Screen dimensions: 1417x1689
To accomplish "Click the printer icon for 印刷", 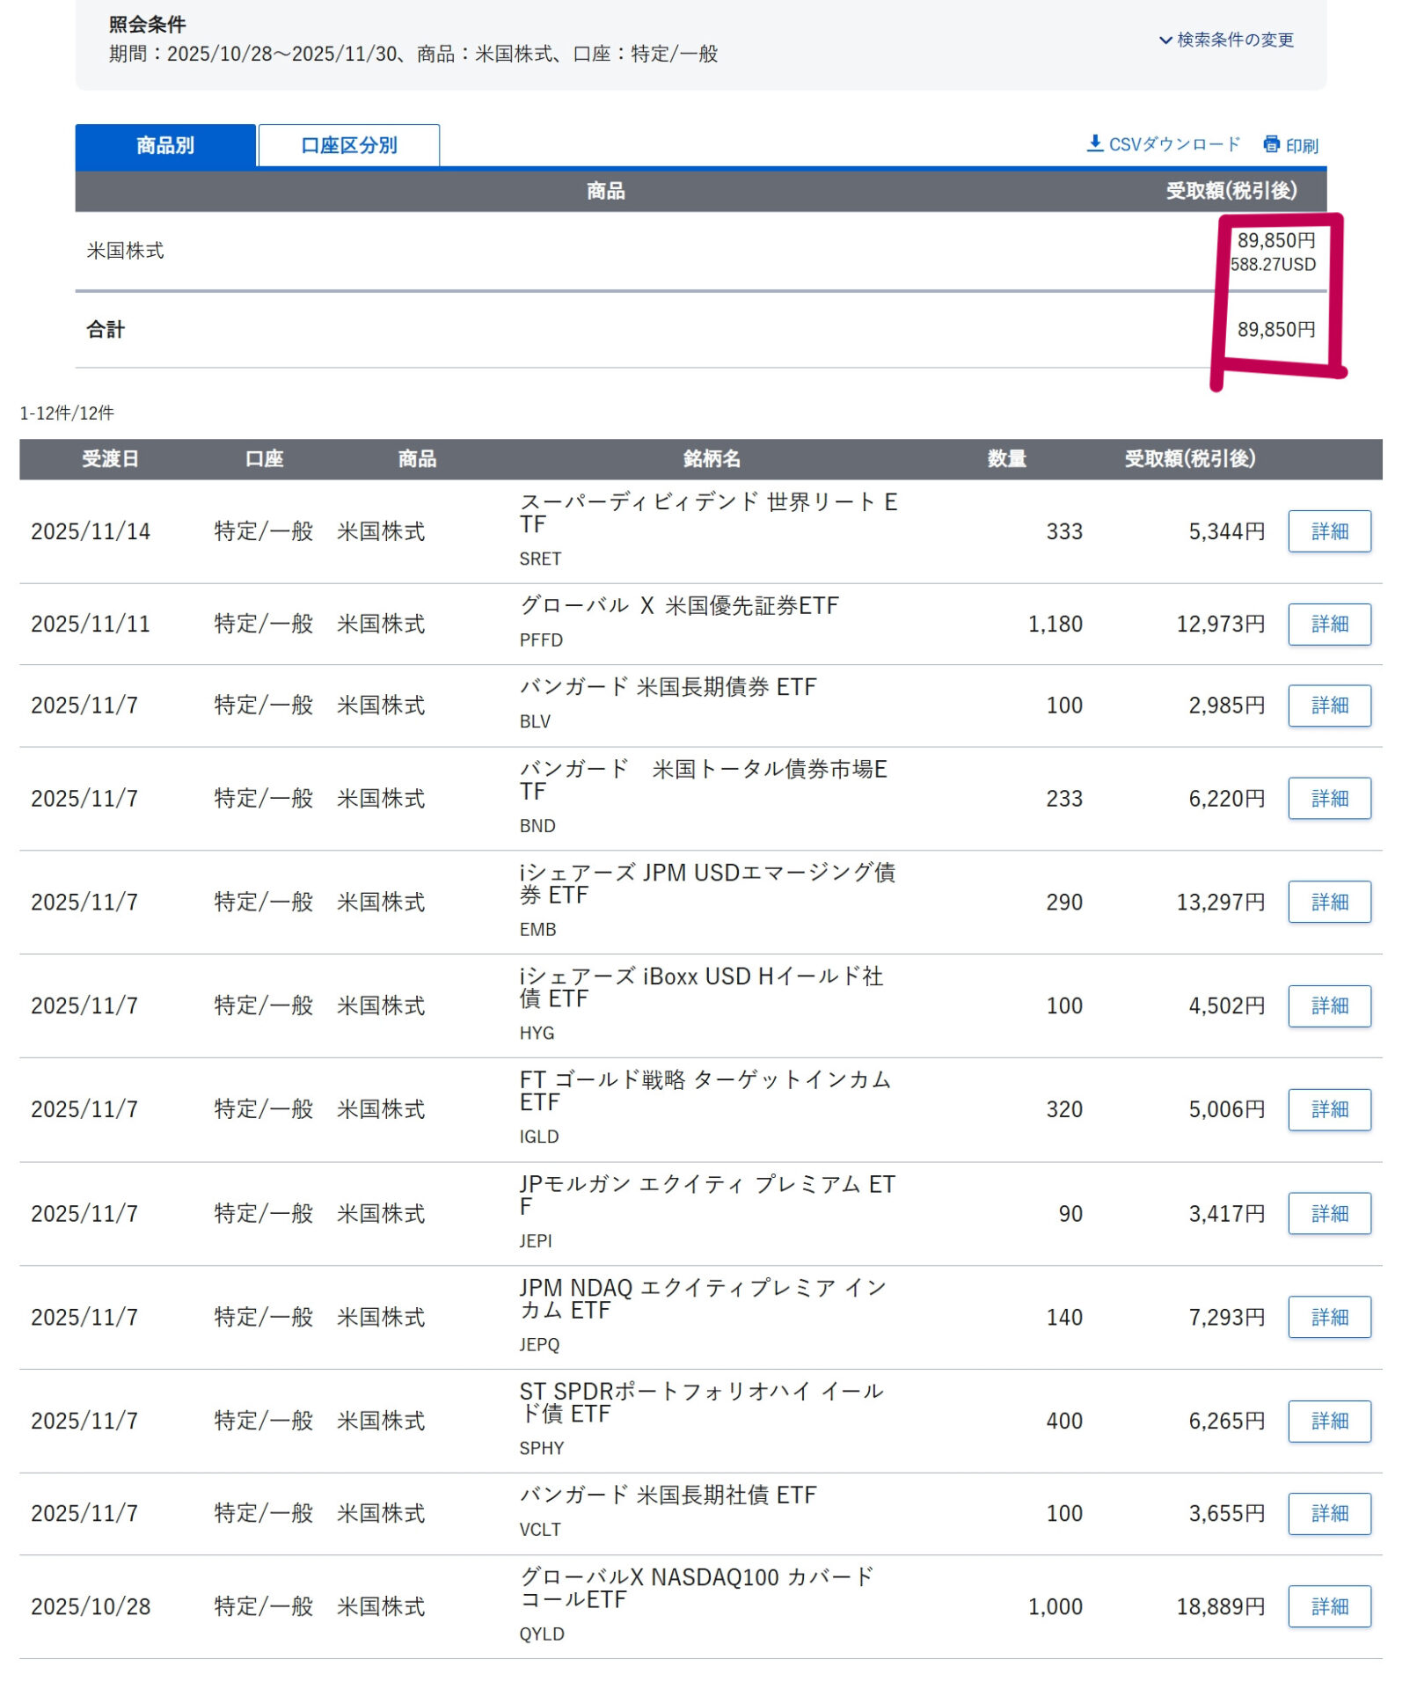I will click(1271, 144).
